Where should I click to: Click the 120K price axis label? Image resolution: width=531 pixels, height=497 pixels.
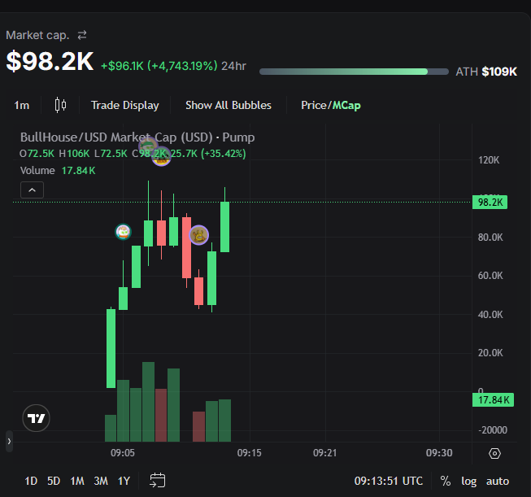pos(489,160)
